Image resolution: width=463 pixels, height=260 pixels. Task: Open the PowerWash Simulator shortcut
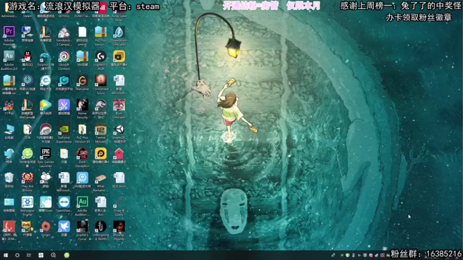(119, 32)
